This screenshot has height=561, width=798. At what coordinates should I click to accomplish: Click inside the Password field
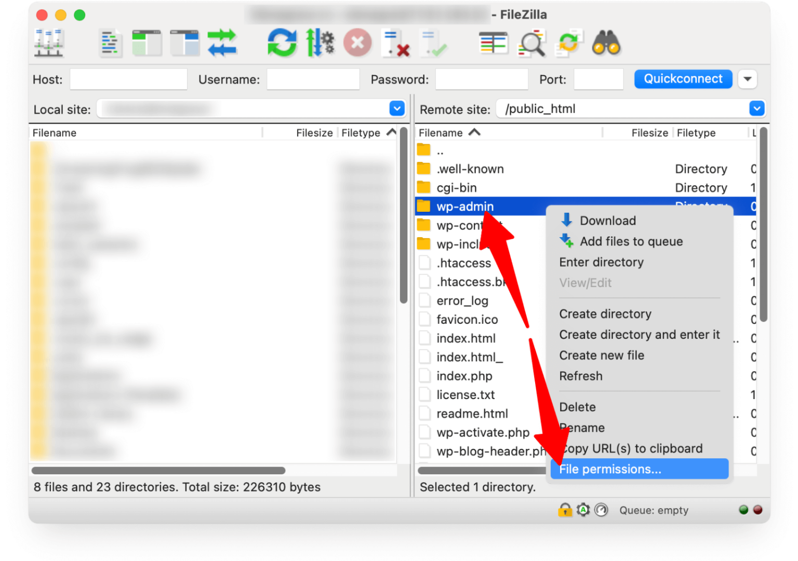point(481,79)
